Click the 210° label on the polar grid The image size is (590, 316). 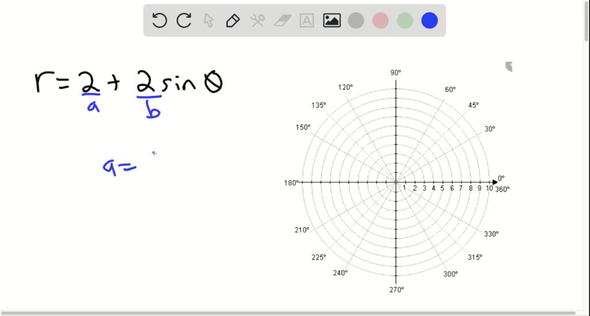click(302, 230)
